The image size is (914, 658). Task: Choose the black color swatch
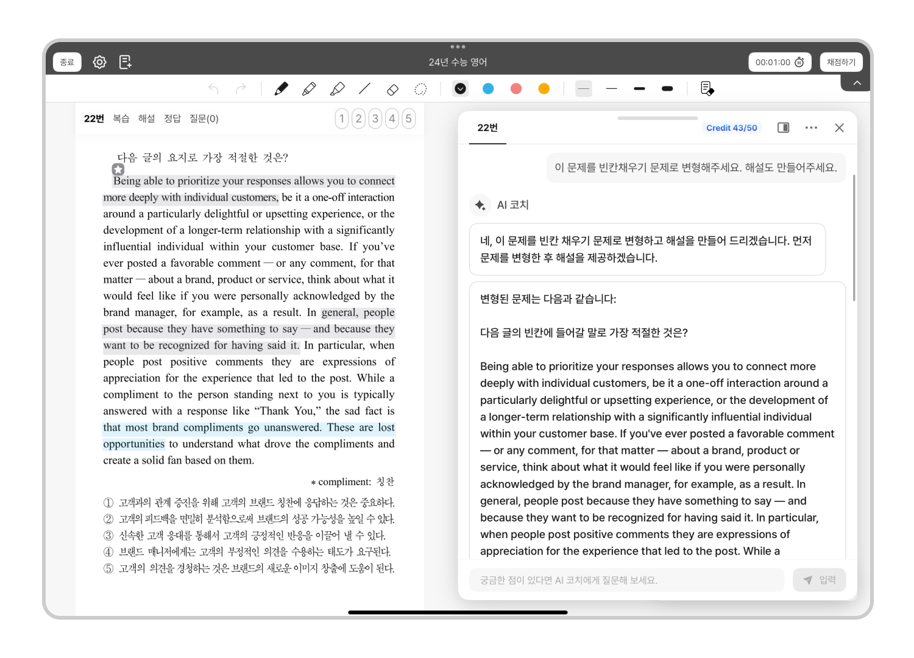point(461,89)
